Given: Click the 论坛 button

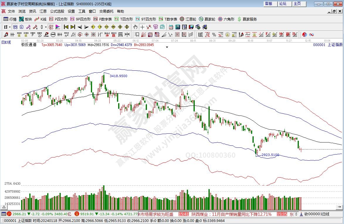Looking at the screenshot, I should pos(283,4).
